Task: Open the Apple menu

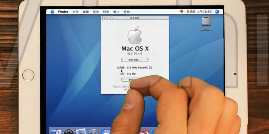Action: coord(52,12)
